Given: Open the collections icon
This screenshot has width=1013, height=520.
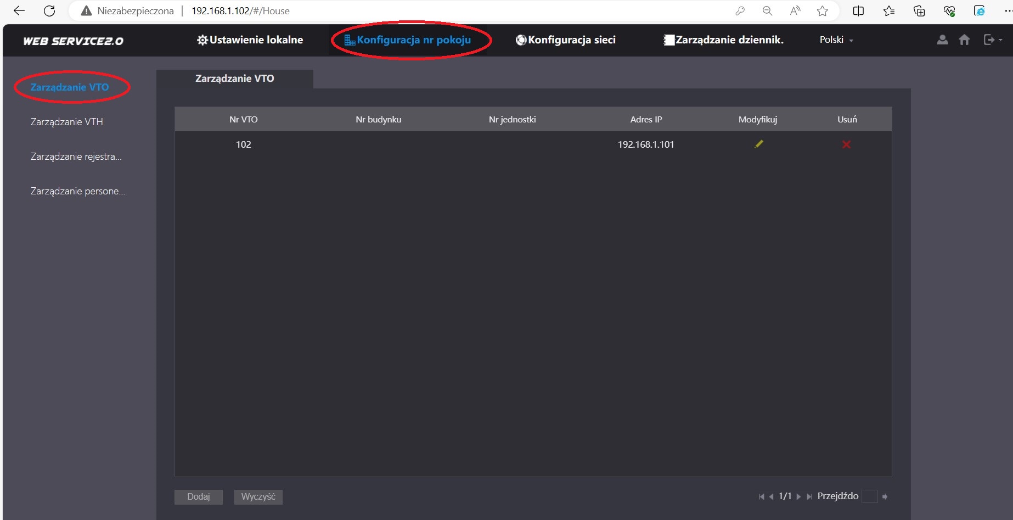Looking at the screenshot, I should pyautogui.click(x=919, y=11).
